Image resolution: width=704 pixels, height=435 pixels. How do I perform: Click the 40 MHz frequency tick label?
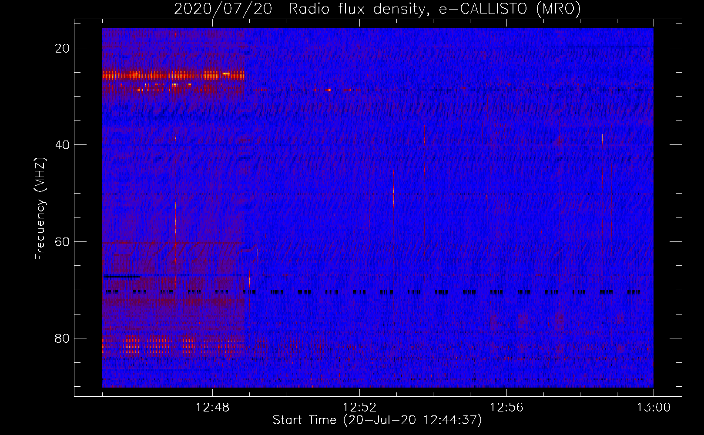(62, 145)
